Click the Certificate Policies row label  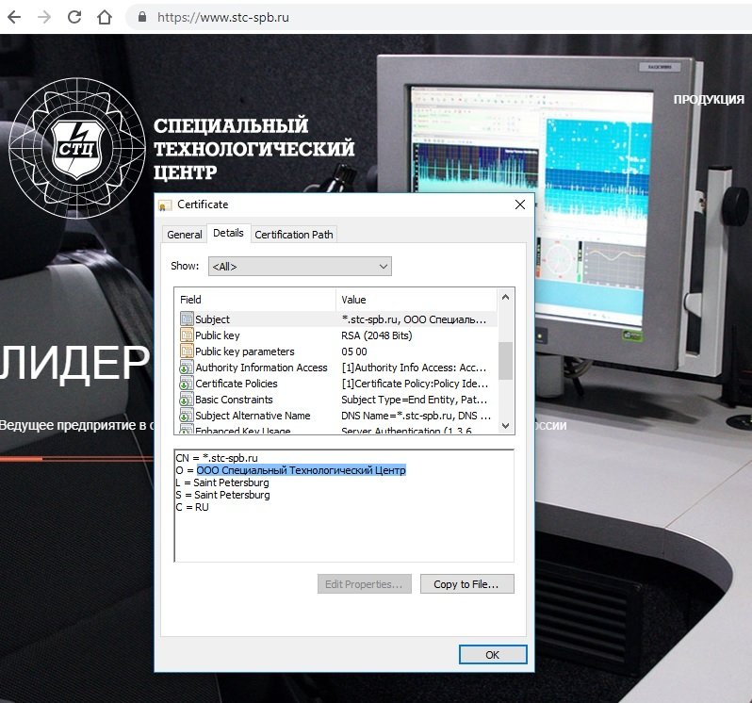point(236,384)
